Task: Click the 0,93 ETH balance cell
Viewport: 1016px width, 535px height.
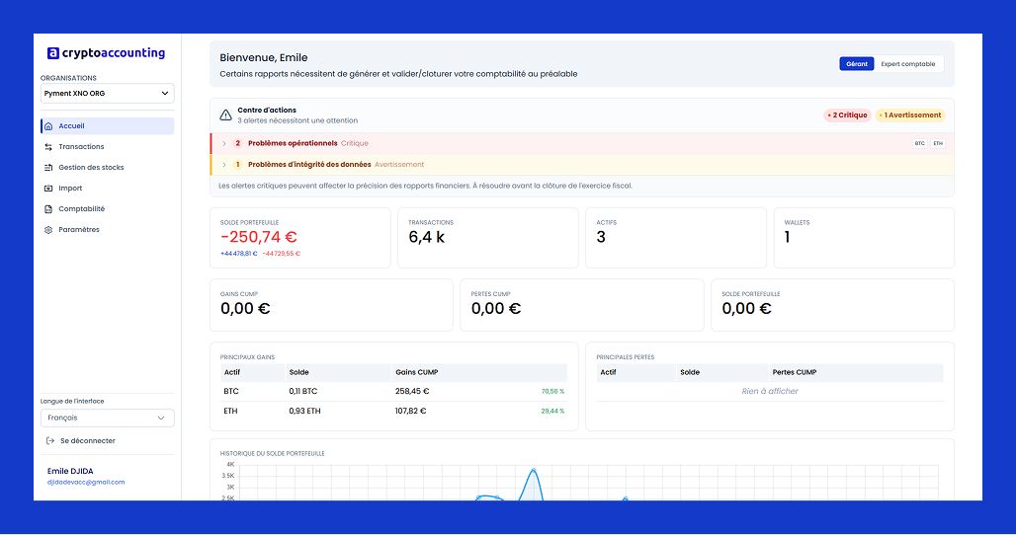Action: [304, 411]
